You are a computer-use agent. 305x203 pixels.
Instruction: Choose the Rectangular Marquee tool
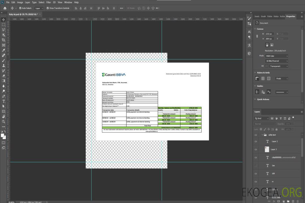pos(3,25)
